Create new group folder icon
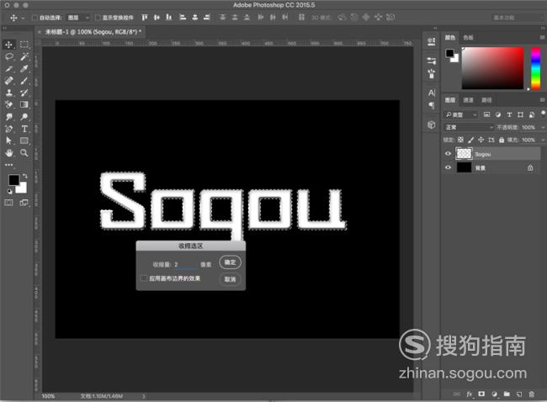This screenshot has height=402, width=547. coord(507,394)
